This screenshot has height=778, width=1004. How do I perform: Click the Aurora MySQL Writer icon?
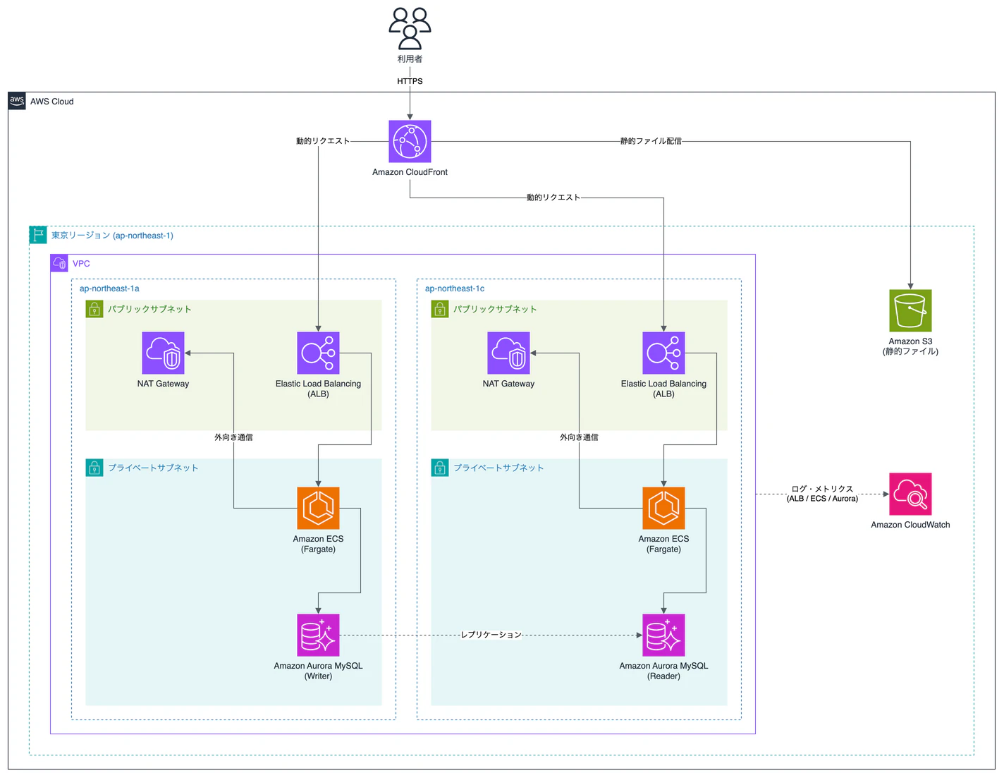318,635
